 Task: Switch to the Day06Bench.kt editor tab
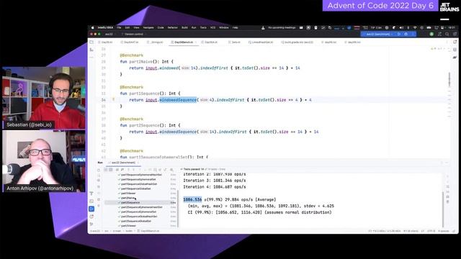pos(184,42)
